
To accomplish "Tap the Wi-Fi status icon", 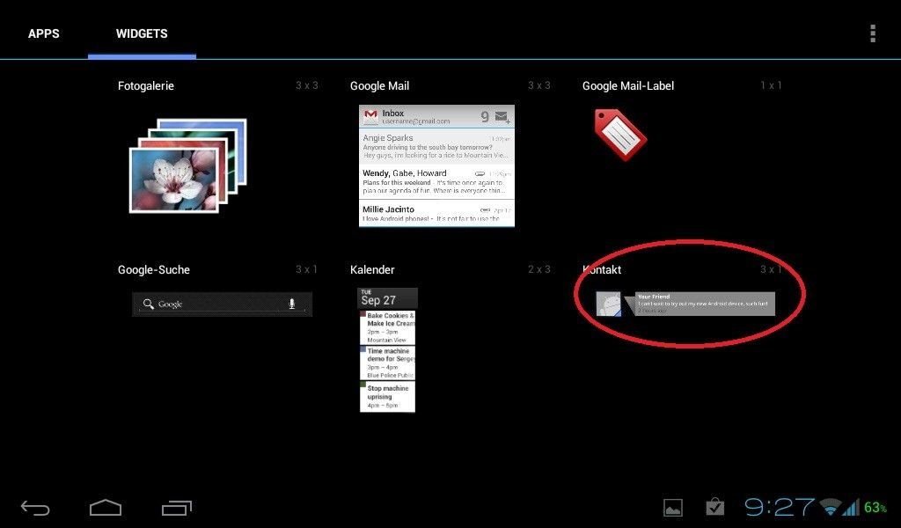I will point(830,507).
